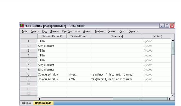The image size is (181, 106).
Task: Maximize the Data Editor window
Action: tap(167, 26)
